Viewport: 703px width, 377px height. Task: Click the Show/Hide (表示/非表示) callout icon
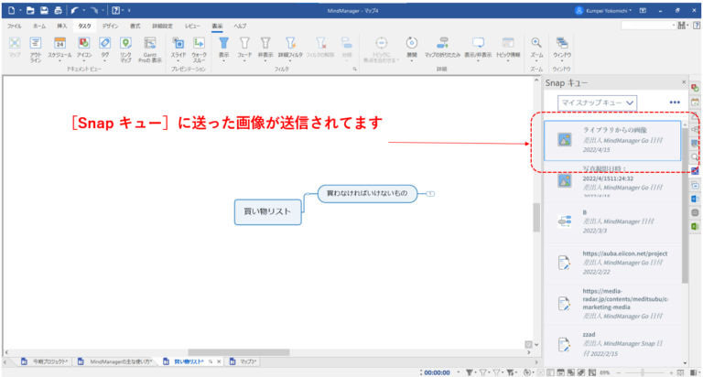pos(478,43)
